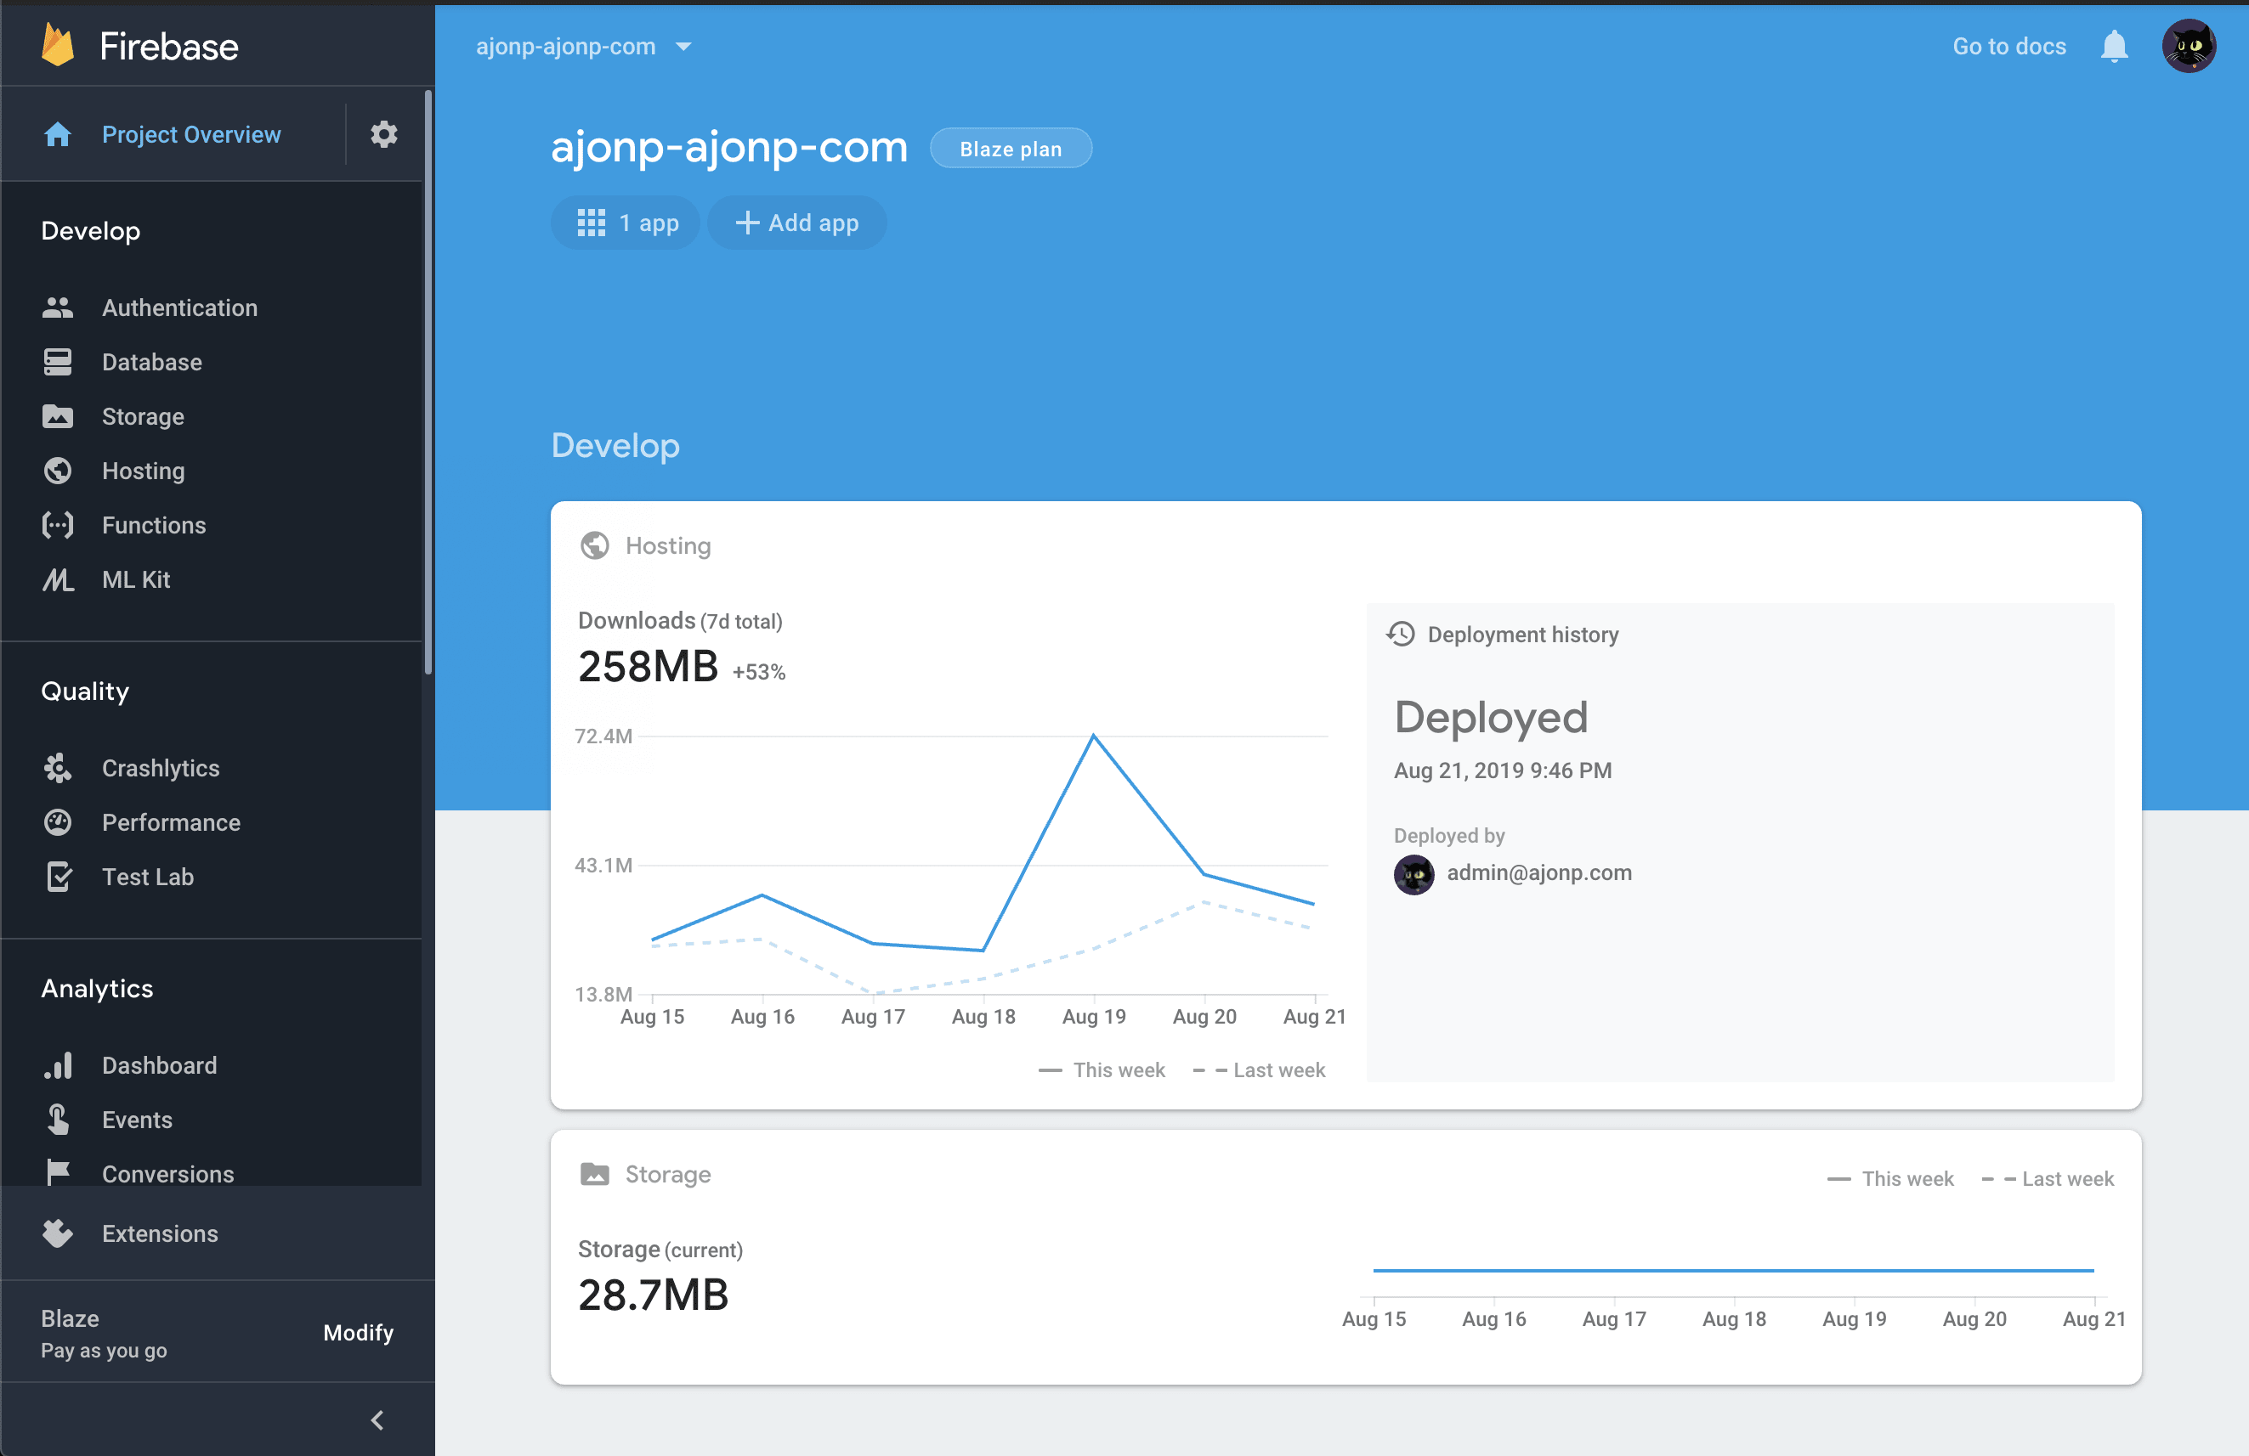Click the Crashlytics icon
Image resolution: width=2249 pixels, height=1456 pixels.
[58, 768]
